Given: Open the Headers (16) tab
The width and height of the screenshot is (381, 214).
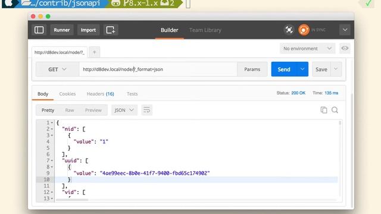Looking at the screenshot, I should coord(101,94).
